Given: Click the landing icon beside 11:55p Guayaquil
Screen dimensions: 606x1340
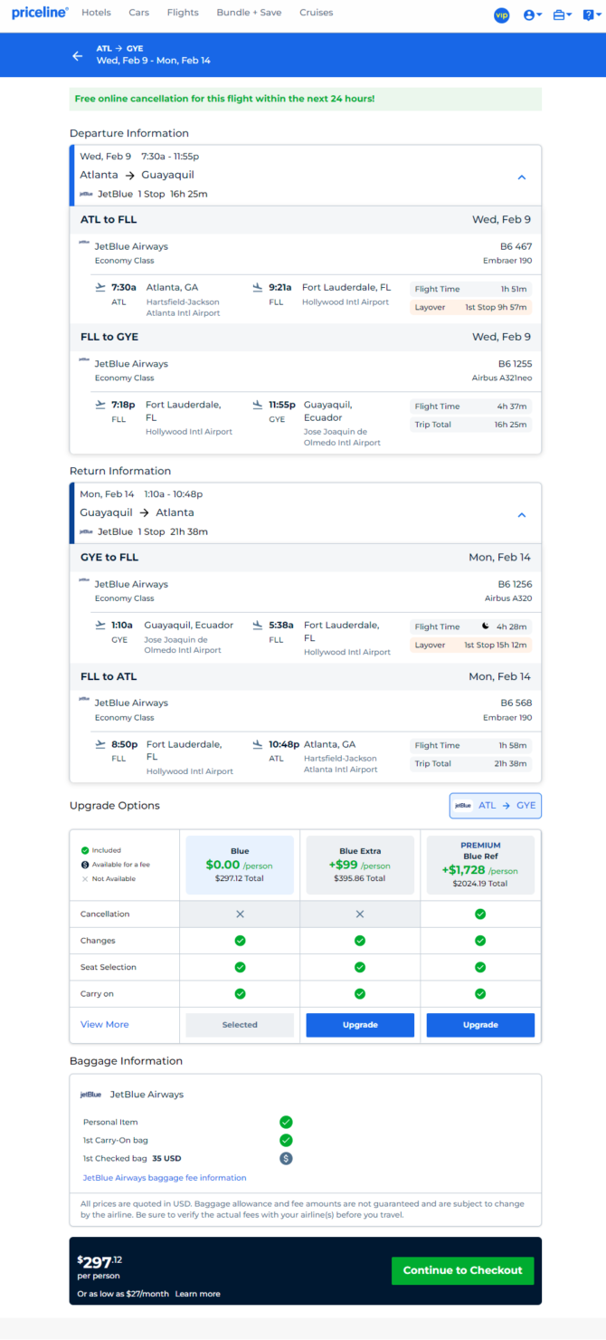Looking at the screenshot, I should [x=258, y=405].
